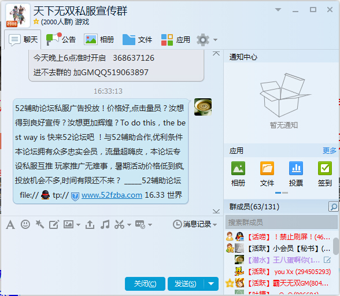340x296 pixels.
Task: Click the admin icon beside 小会员【秘书】
Action: click(230, 248)
